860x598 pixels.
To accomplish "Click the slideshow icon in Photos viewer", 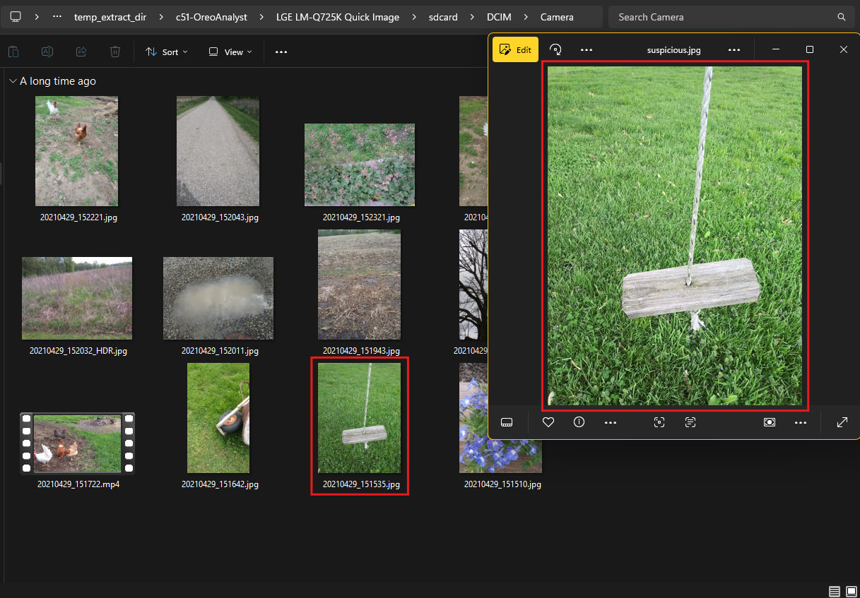I will (x=770, y=422).
